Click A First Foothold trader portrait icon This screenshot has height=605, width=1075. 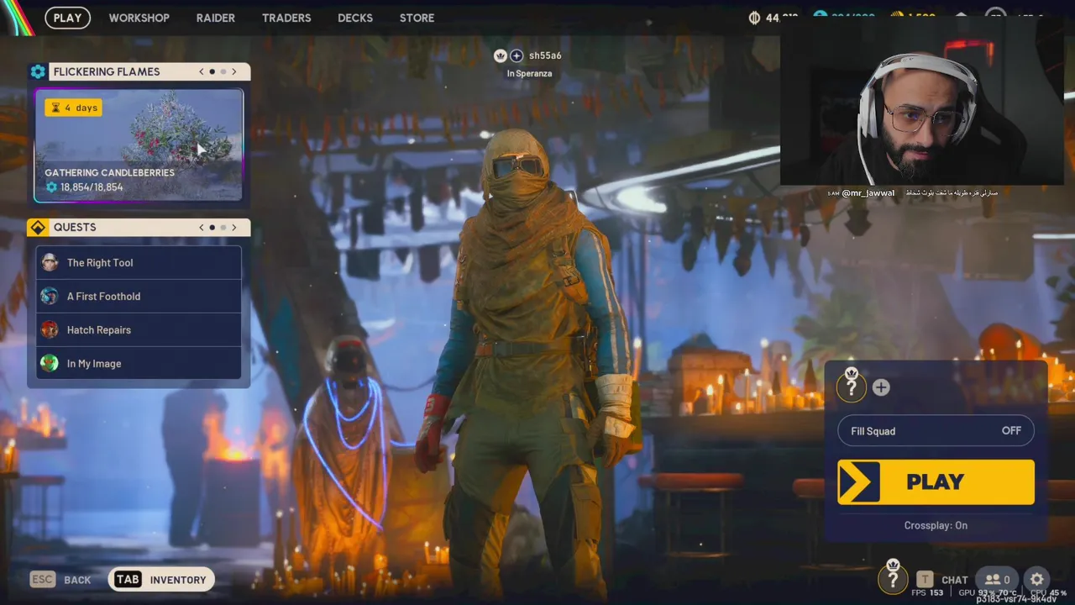(50, 296)
